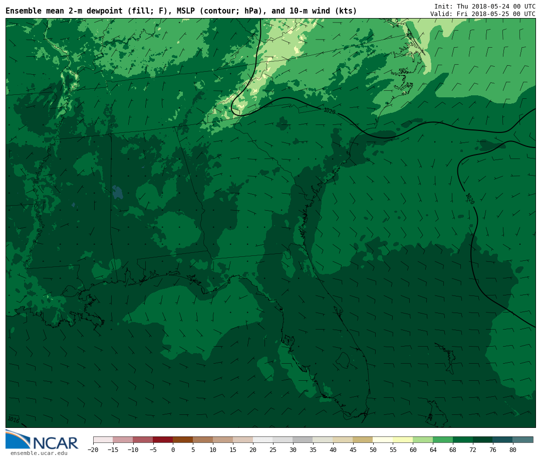Viewport: 541px width, 459px height.
Task: Click the NCAR logo
Action: click(x=42, y=439)
